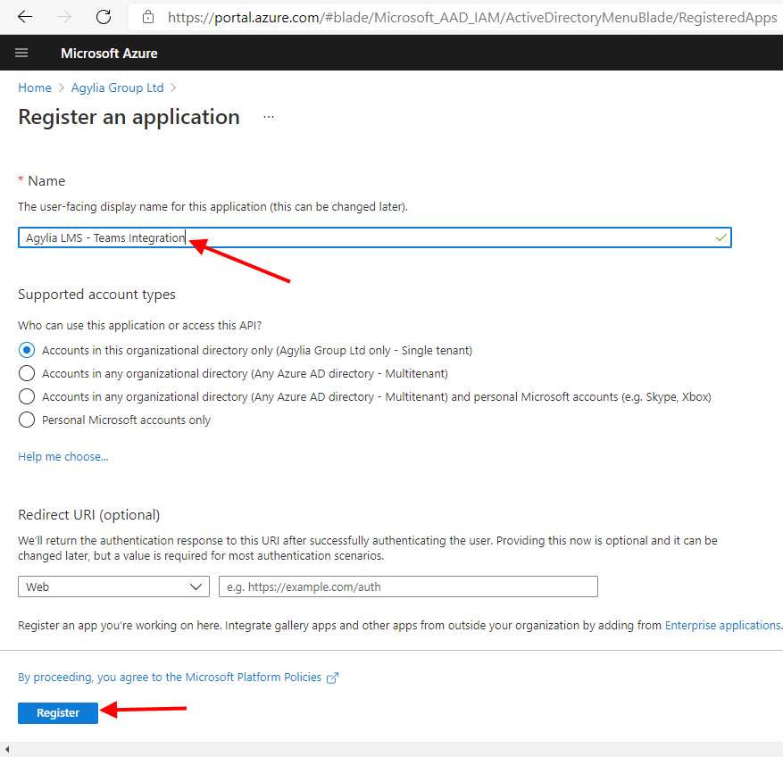Screen dimensions: 783x757
Task: Click the external link icon after Platform Policies
Action: 332,678
